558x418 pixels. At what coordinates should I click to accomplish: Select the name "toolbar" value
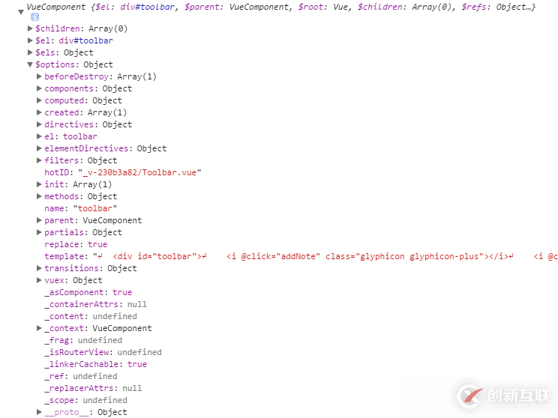click(x=95, y=208)
